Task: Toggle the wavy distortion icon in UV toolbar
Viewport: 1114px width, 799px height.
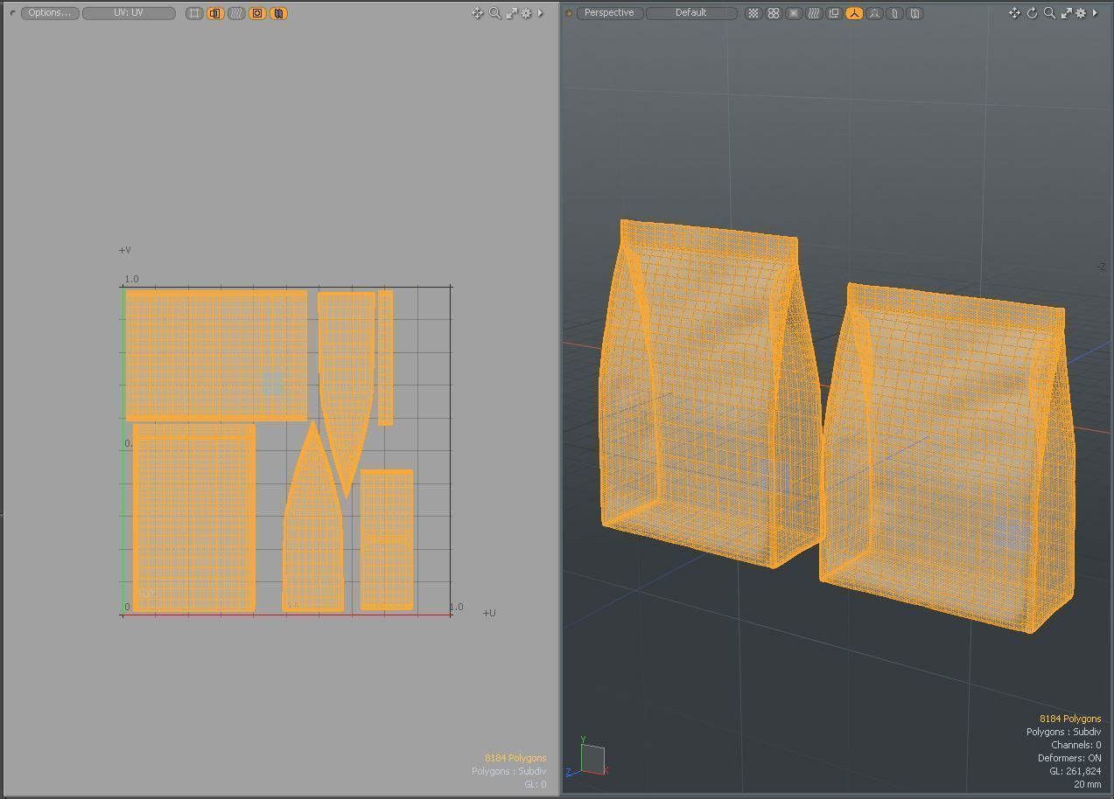Action: [236, 13]
